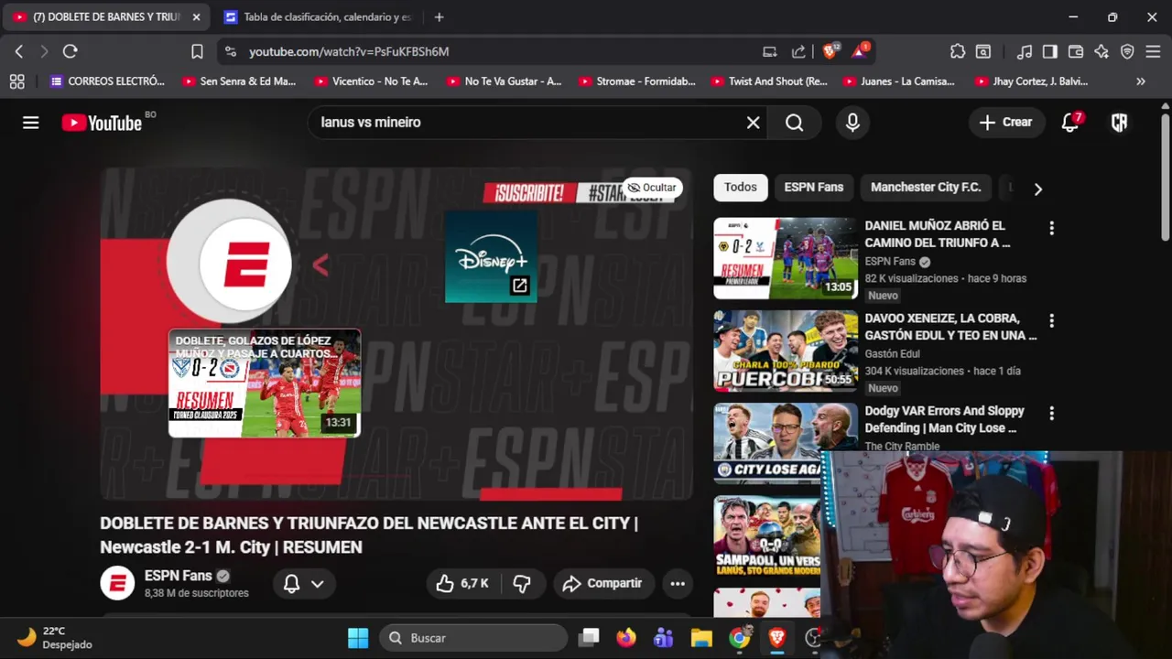Open Juanes - La Camisa... bookmark

(899, 81)
